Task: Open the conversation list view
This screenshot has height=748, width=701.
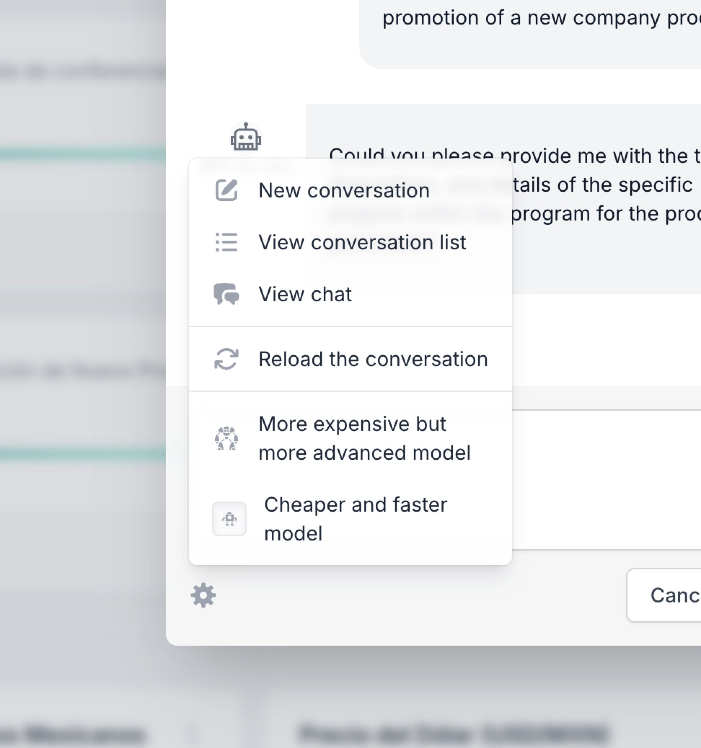Action: pos(362,242)
